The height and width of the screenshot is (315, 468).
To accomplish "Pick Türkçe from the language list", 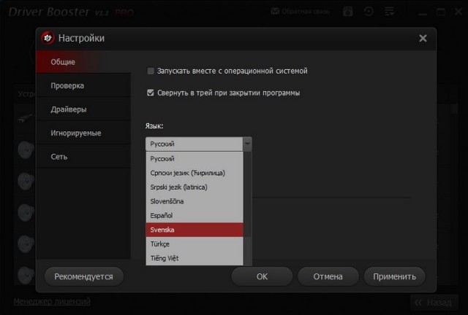I will click(x=194, y=244).
